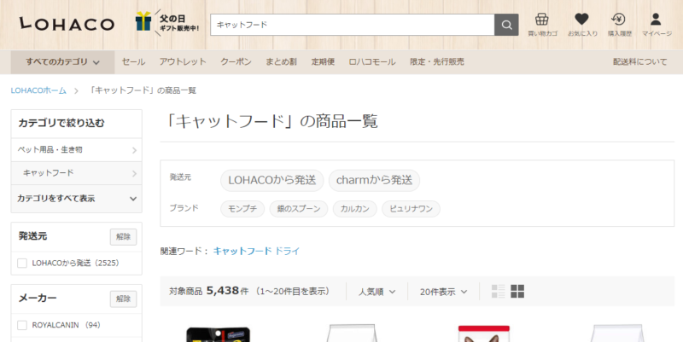Viewport: 683px width, 342px height.
Task: Open the まとめ割 menu item
Action: point(281,61)
